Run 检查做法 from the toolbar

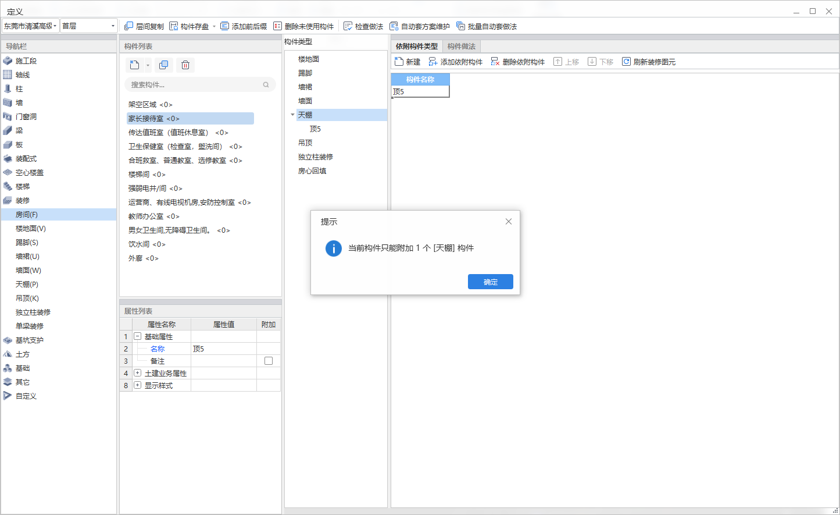(363, 26)
